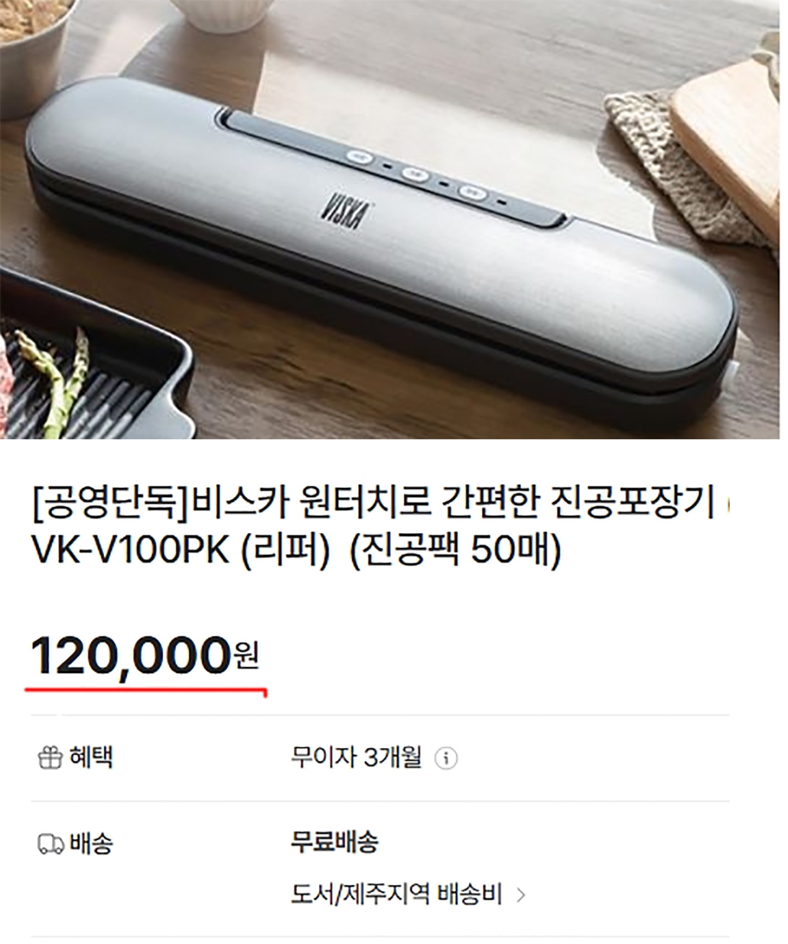Open the 도서/제주지역 배송비 link
The height and width of the screenshot is (944, 788).
coord(396,894)
